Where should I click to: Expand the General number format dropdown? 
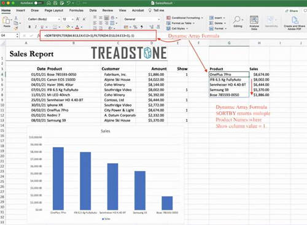(142, 19)
